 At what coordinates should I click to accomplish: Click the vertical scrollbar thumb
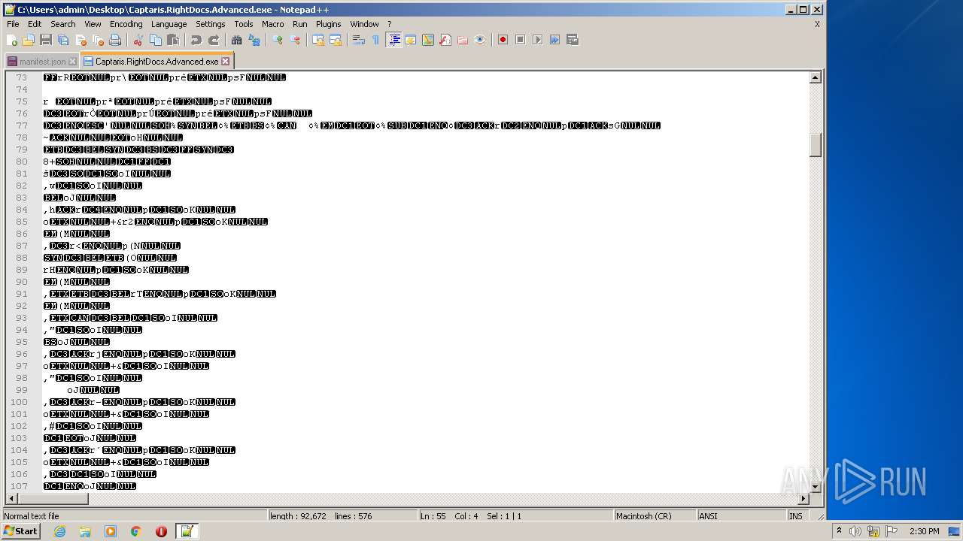[815, 145]
